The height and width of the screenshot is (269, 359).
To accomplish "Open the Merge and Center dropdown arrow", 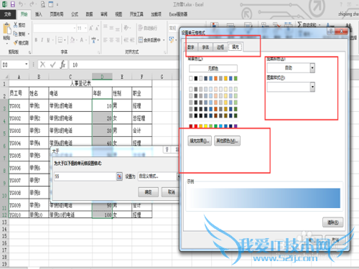I will pos(164,40).
